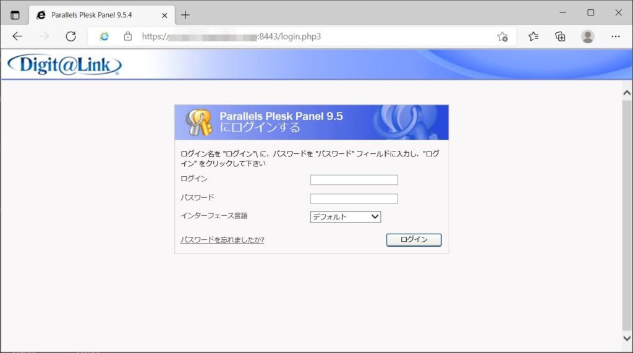Click the インターフェース言語 label

pos(214,216)
